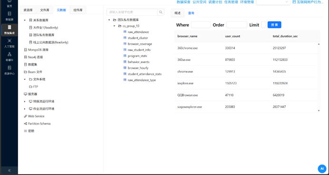
Task: Open the round AI assistant button
Action: point(322,169)
